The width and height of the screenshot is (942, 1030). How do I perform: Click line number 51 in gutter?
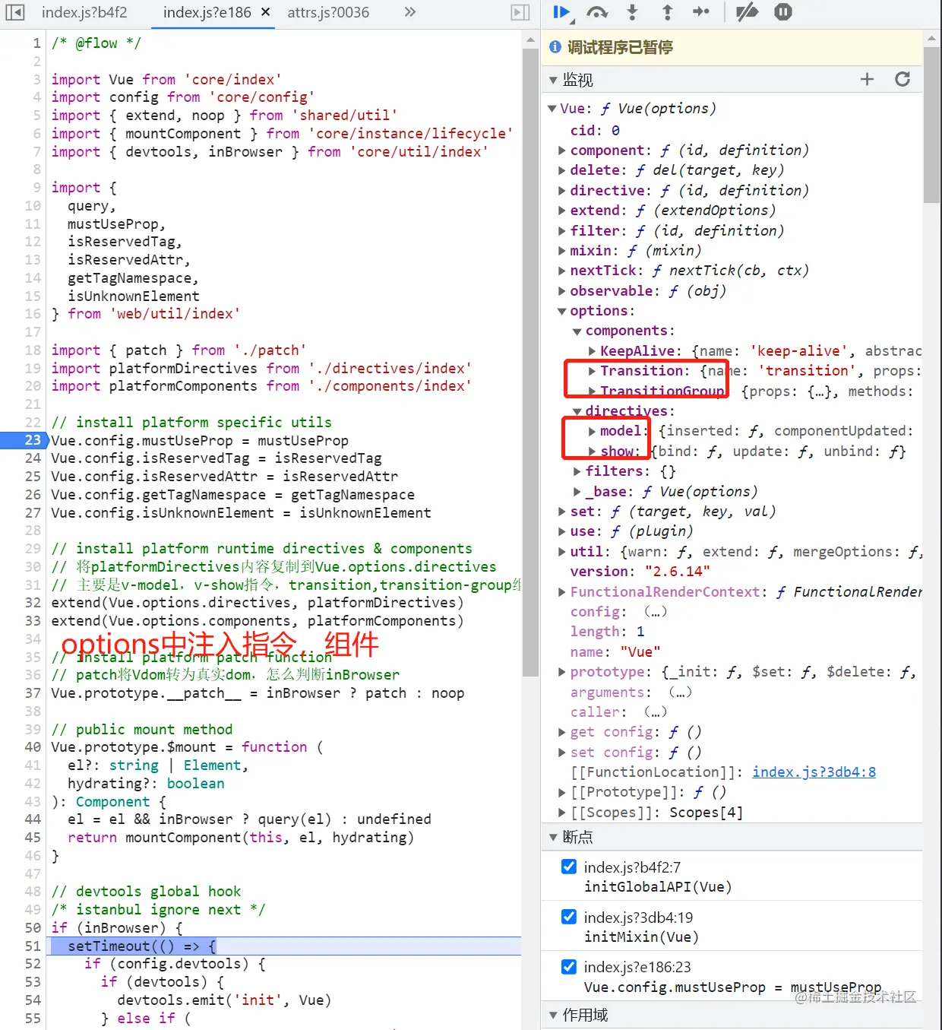[33, 946]
